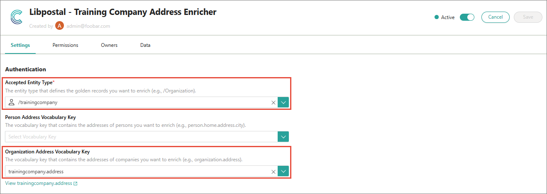
Task: Expand the Person Address Vocabulary Key dropdown
Action: tap(283, 137)
